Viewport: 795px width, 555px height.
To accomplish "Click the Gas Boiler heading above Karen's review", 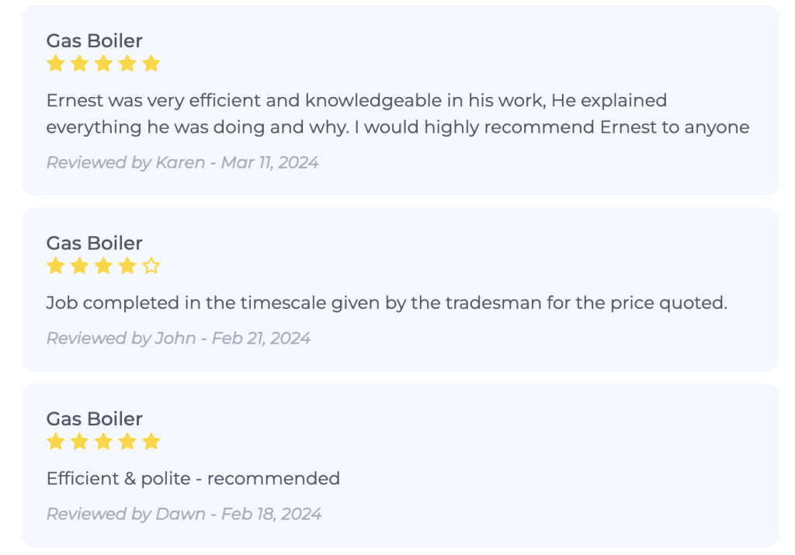I will click(95, 41).
